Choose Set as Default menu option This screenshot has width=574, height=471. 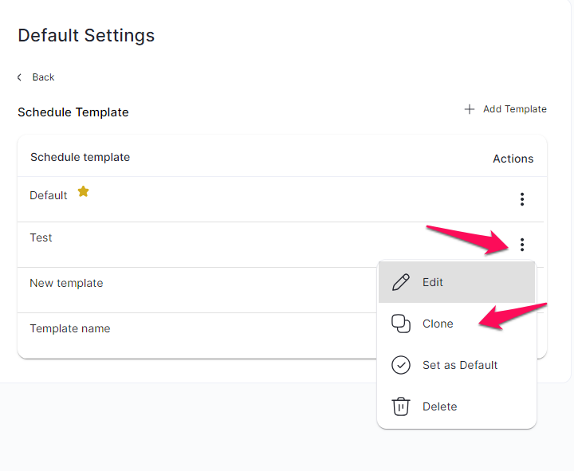click(457, 365)
